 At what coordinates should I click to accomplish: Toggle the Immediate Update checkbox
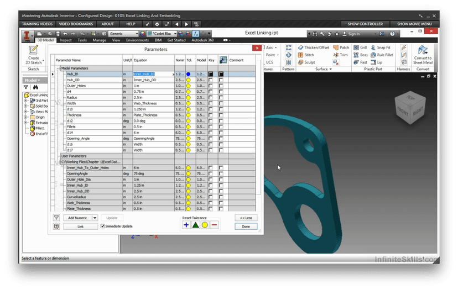[102, 226]
